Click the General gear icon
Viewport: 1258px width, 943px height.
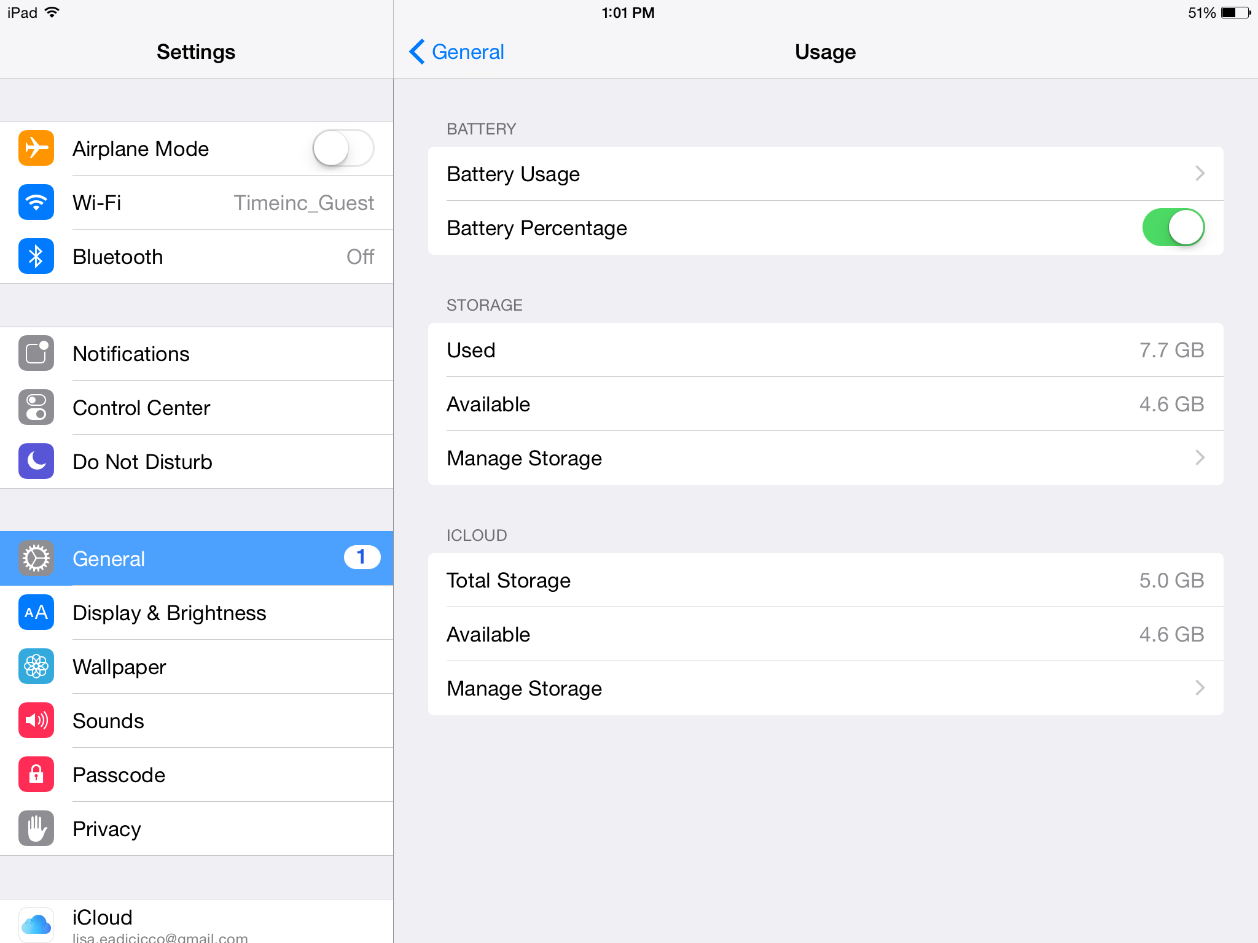click(36, 558)
